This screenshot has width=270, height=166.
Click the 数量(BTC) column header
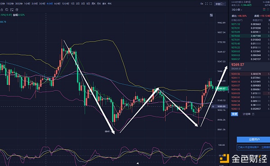tap(257, 20)
